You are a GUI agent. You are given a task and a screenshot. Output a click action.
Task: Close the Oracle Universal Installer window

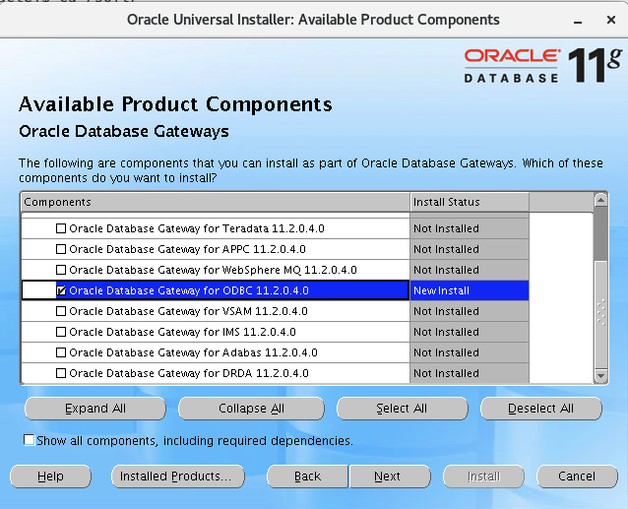[x=611, y=20]
